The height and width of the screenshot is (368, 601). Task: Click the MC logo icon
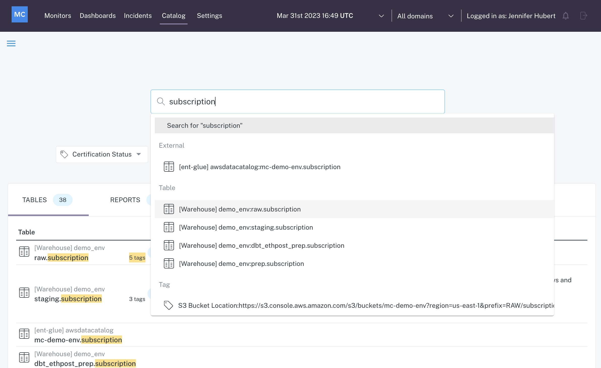[20, 15]
